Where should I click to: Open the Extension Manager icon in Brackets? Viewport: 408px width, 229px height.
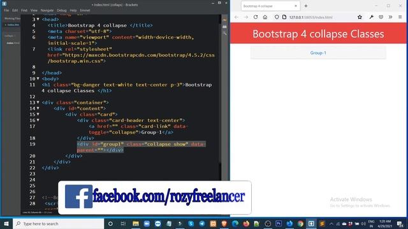(x=225, y=27)
